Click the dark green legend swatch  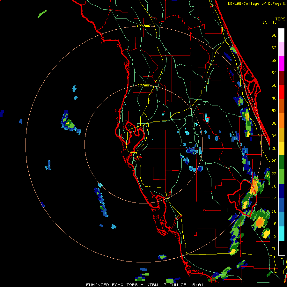(282, 162)
